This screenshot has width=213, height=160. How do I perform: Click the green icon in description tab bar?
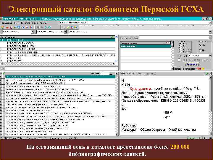coord(206,73)
